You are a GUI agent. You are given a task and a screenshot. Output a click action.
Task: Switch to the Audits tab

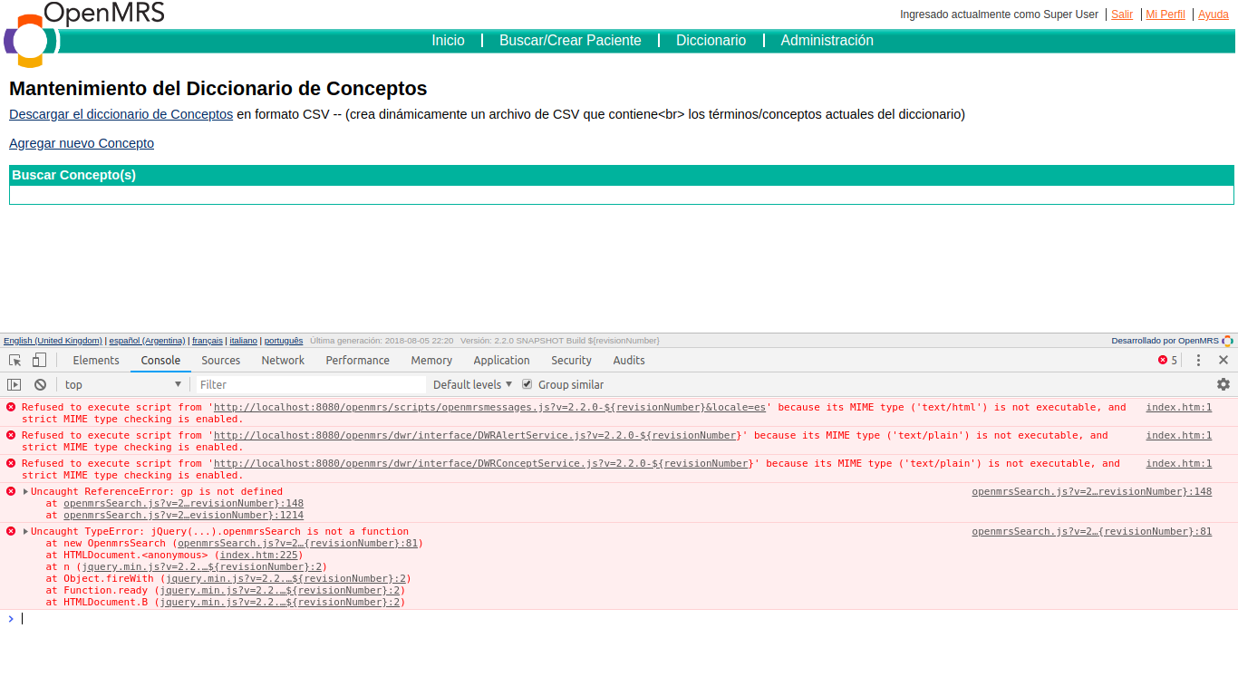pos(629,360)
